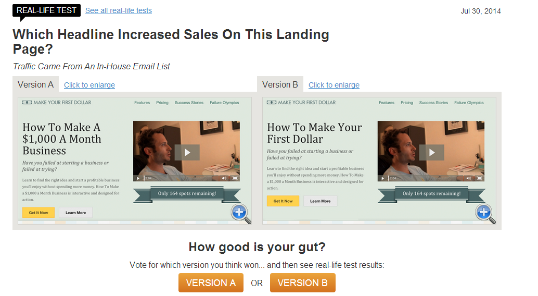The height and width of the screenshot is (296, 538).
Task: Click 'Click to enlarge' link for Version A
Action: [x=89, y=85]
